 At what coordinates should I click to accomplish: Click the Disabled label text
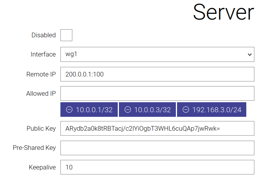(43, 35)
